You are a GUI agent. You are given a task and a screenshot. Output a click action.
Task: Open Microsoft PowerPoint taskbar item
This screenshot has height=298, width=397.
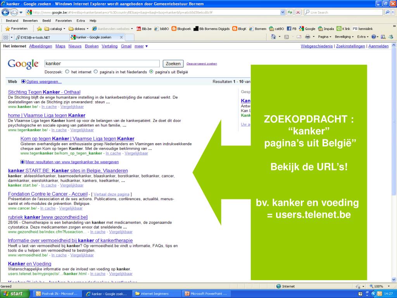tap(206, 294)
